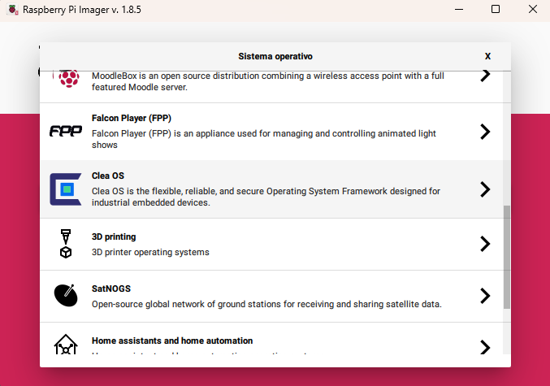550x386 pixels.
Task: Close the Raspberry Pi Imager window
Action: tap(533, 9)
